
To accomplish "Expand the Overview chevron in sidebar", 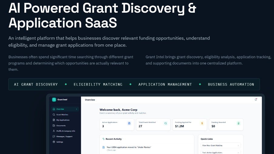I will [77, 109].
